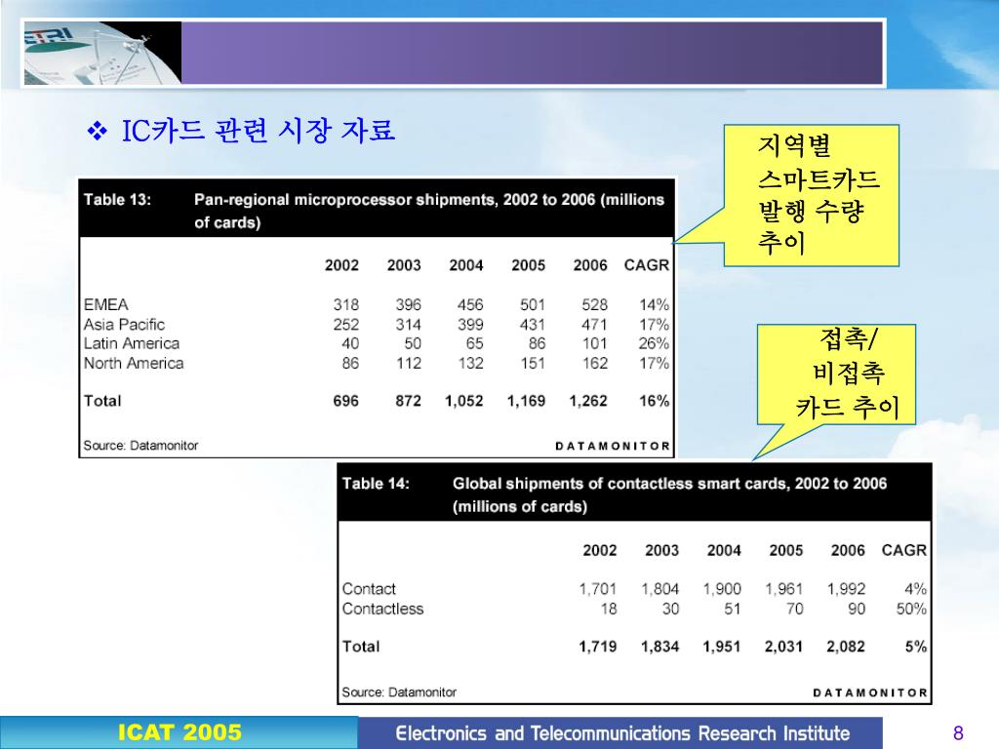Click Table 14 total CAGR 5%
999x749 pixels.
(916, 647)
